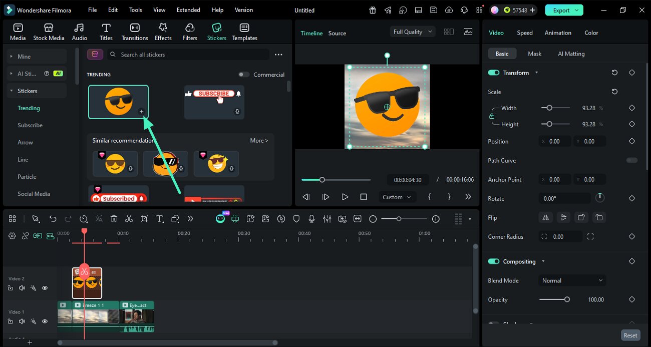This screenshot has height=347, width=651.
Task: Switch to the Animation properties tab
Action: pyautogui.click(x=558, y=33)
